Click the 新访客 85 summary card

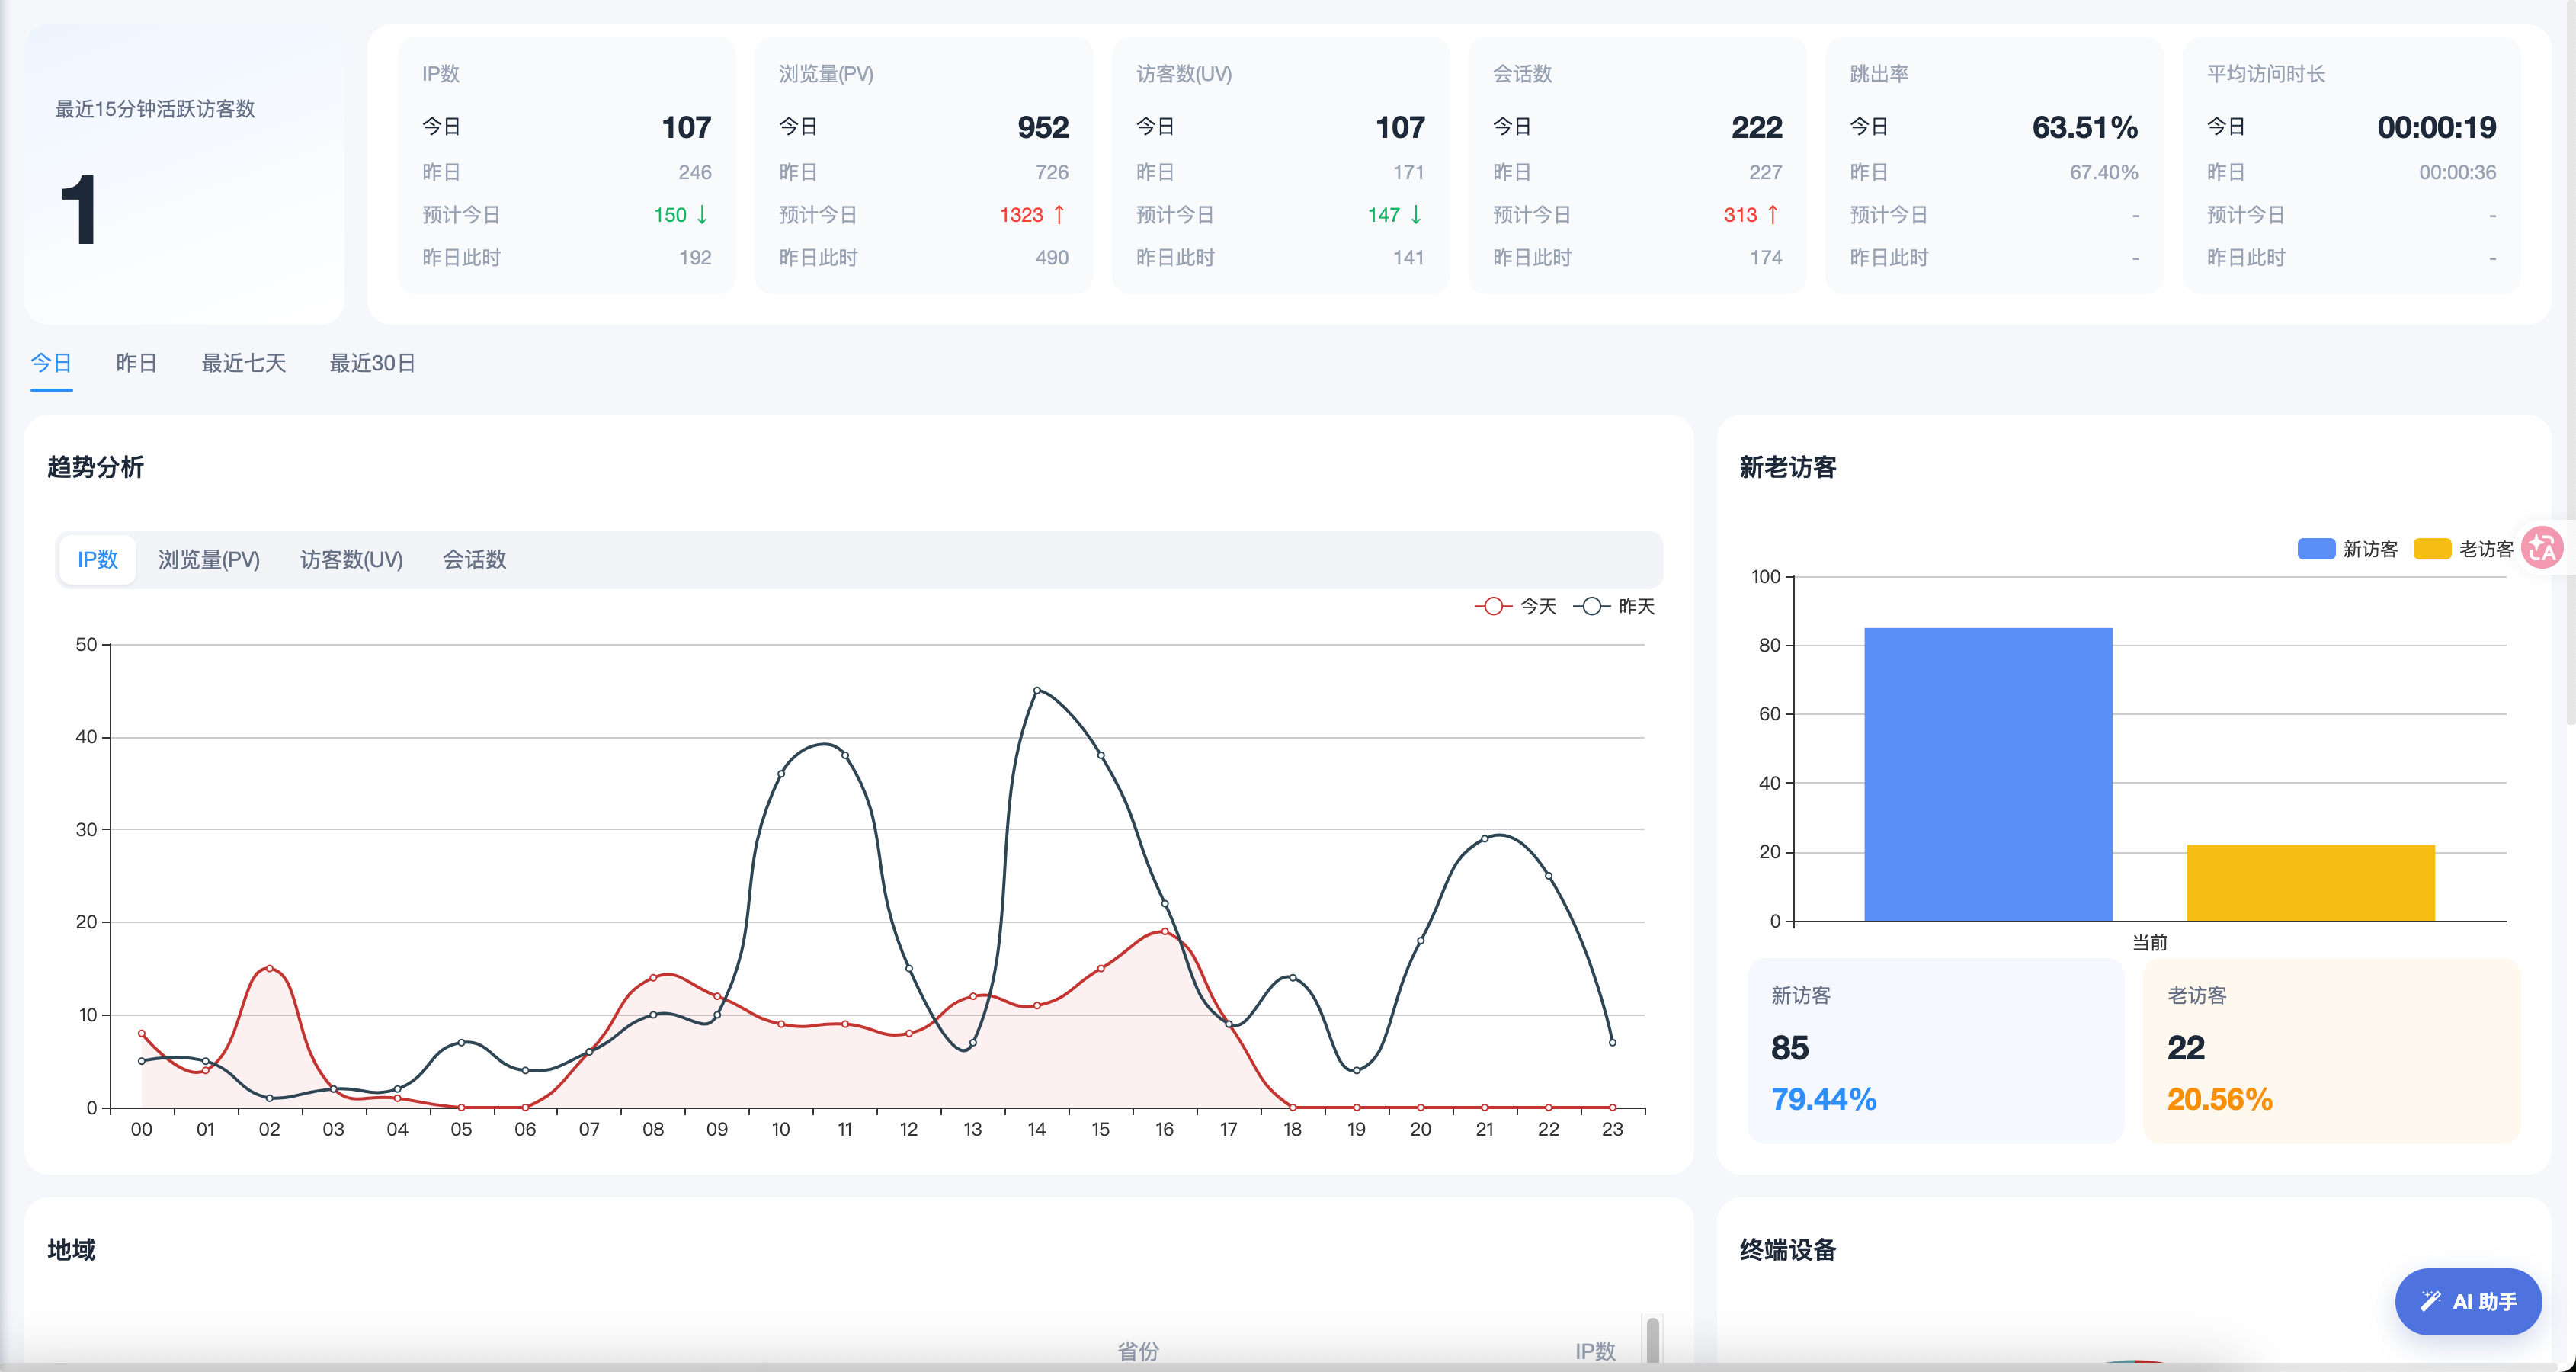1935,1050
